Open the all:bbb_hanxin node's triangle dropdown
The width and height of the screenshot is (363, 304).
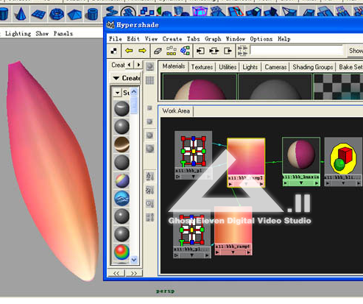pos(301,183)
